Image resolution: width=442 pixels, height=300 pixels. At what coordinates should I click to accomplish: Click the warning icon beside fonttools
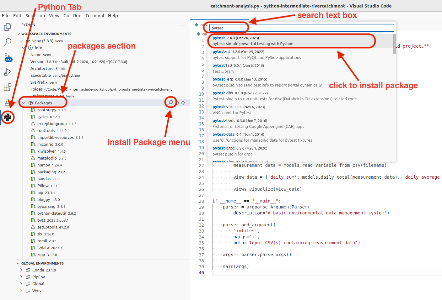pyautogui.click(x=33, y=130)
